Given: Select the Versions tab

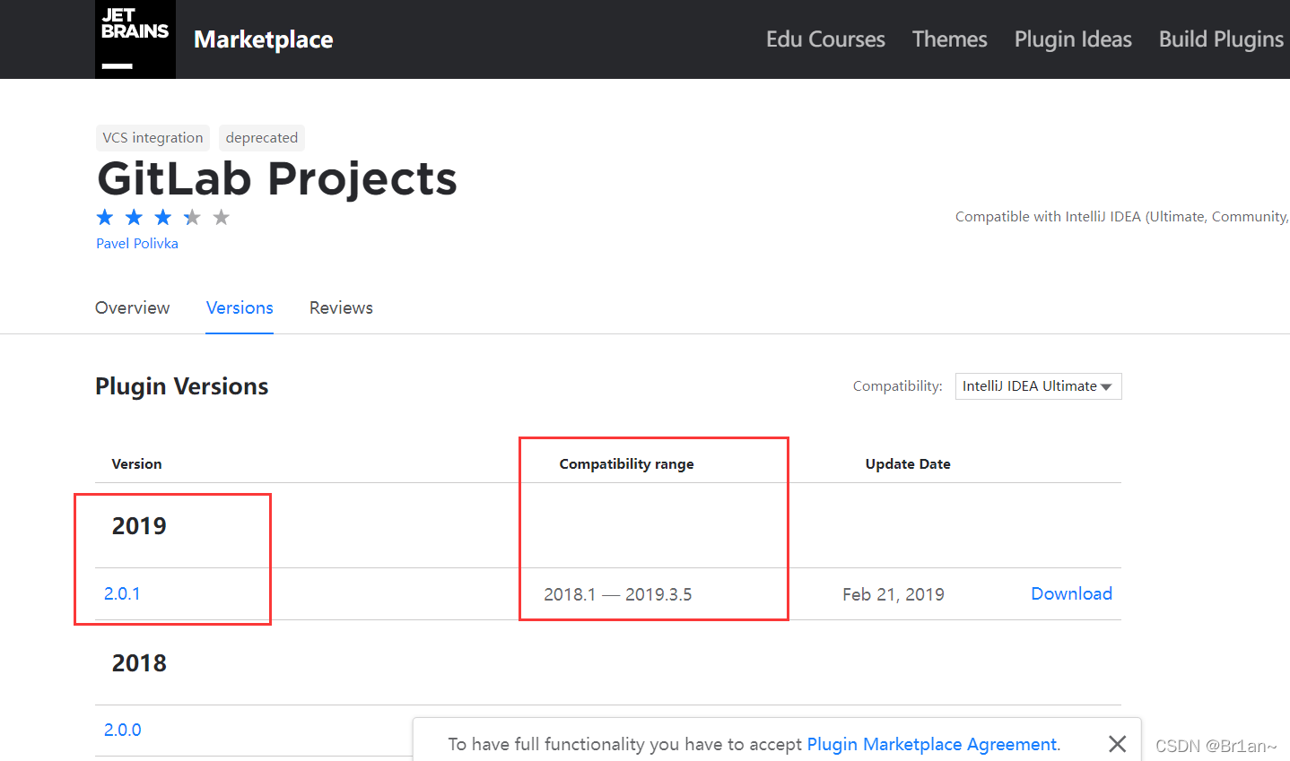Looking at the screenshot, I should click(239, 307).
